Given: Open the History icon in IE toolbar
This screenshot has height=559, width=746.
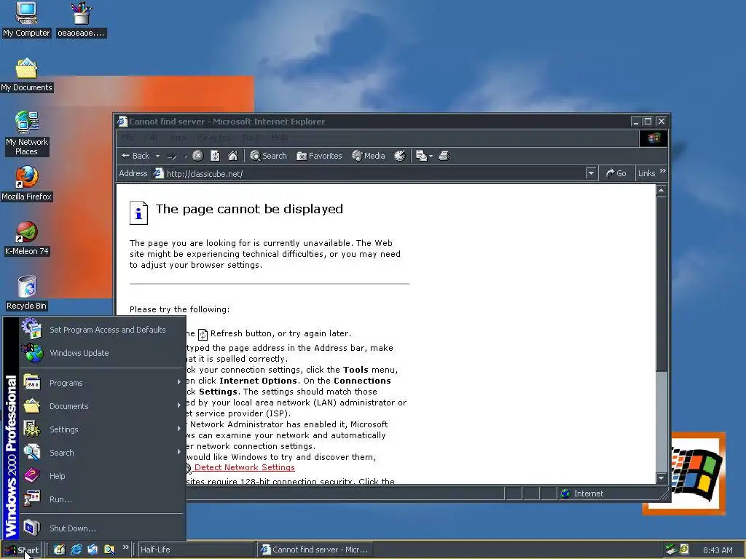Looking at the screenshot, I should click(400, 156).
